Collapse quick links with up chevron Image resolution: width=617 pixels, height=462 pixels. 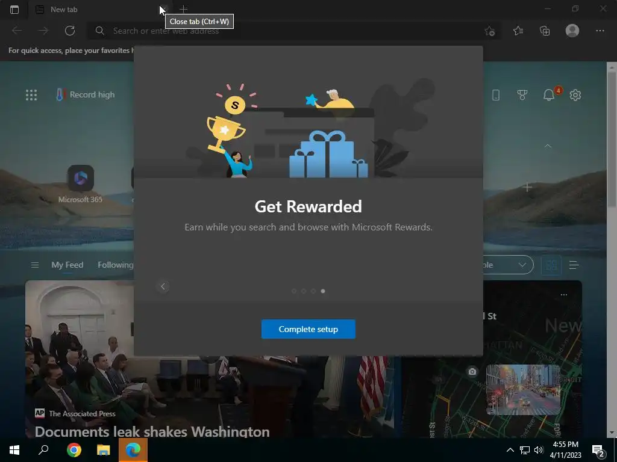548,146
